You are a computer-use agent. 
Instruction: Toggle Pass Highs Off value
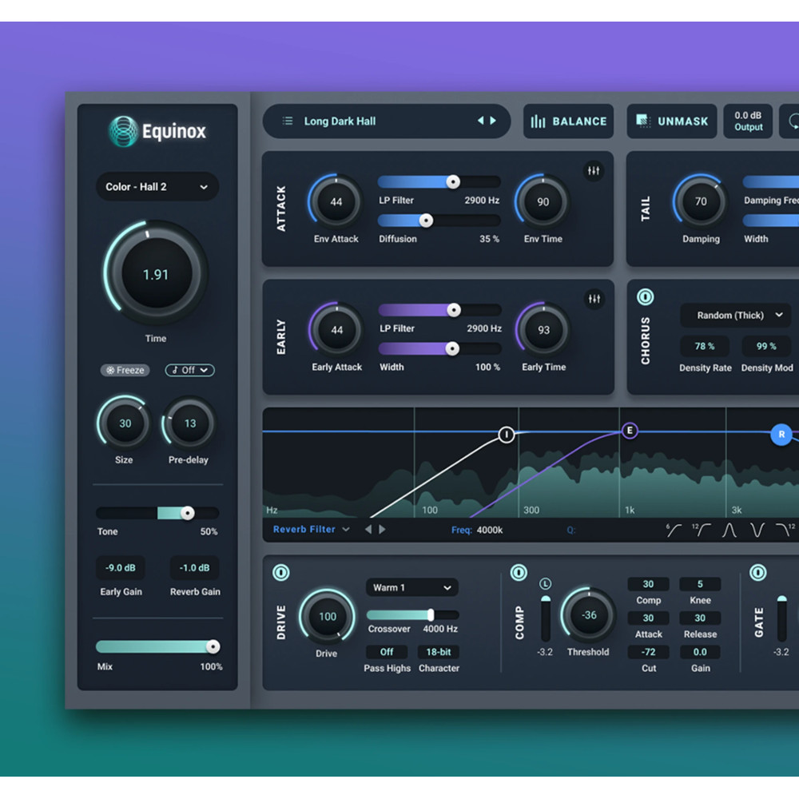coord(387,652)
